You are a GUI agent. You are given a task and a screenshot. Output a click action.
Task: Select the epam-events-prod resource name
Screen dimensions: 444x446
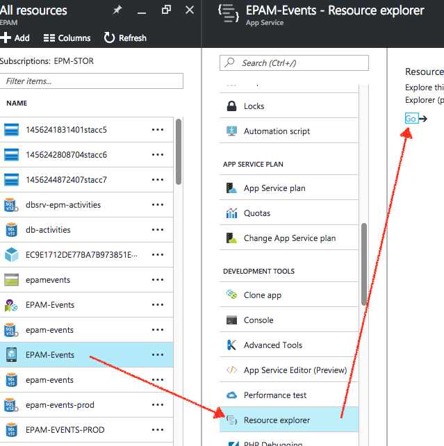tap(60, 405)
